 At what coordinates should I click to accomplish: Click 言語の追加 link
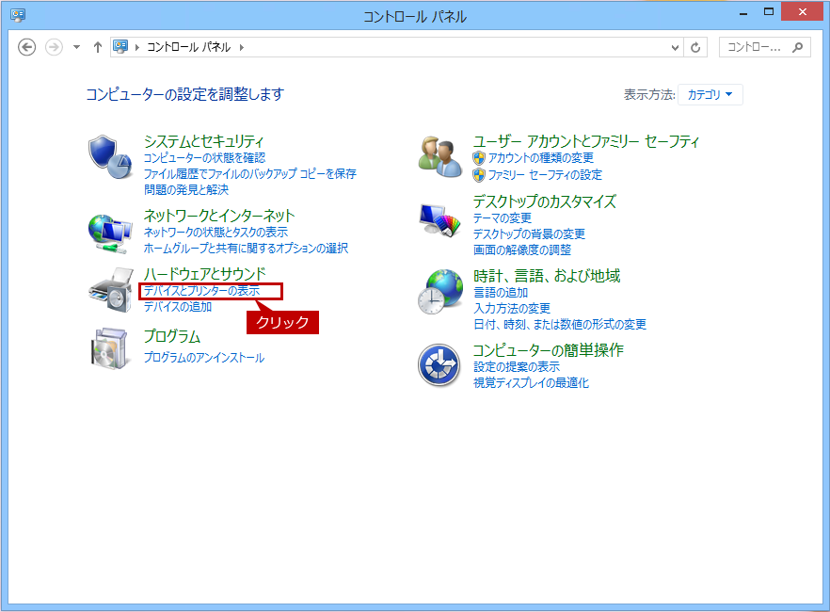coord(501,292)
